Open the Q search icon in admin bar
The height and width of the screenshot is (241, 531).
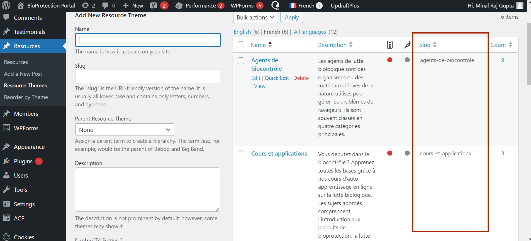point(275,5)
